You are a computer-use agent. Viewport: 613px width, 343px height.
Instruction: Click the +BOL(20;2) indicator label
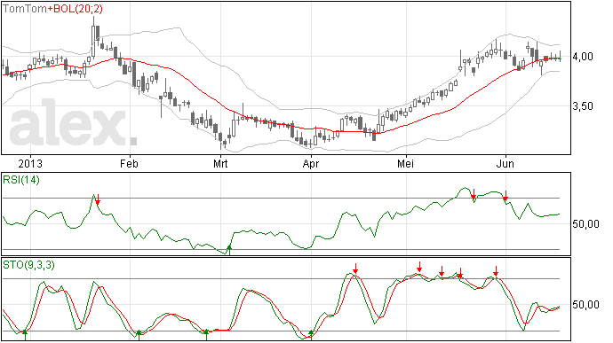pyautogui.click(x=75, y=9)
